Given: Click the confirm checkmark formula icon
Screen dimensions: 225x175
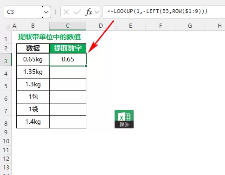Looking at the screenshot, I should [77, 12].
